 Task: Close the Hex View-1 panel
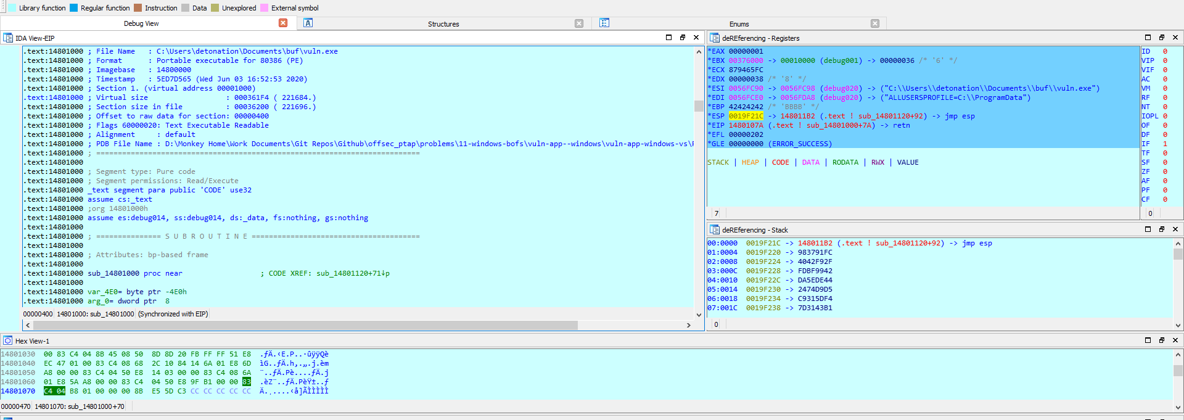(x=1175, y=340)
